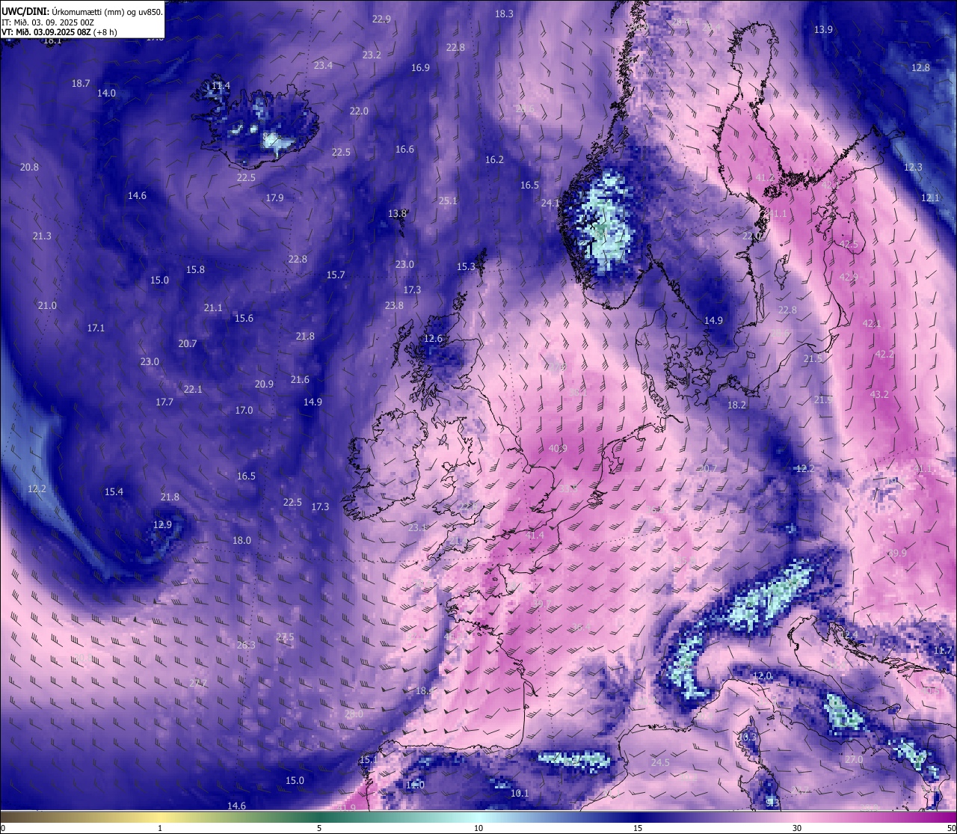Click the 10.1 value label
Image resolution: width=957 pixels, height=834 pixels.
(519, 793)
